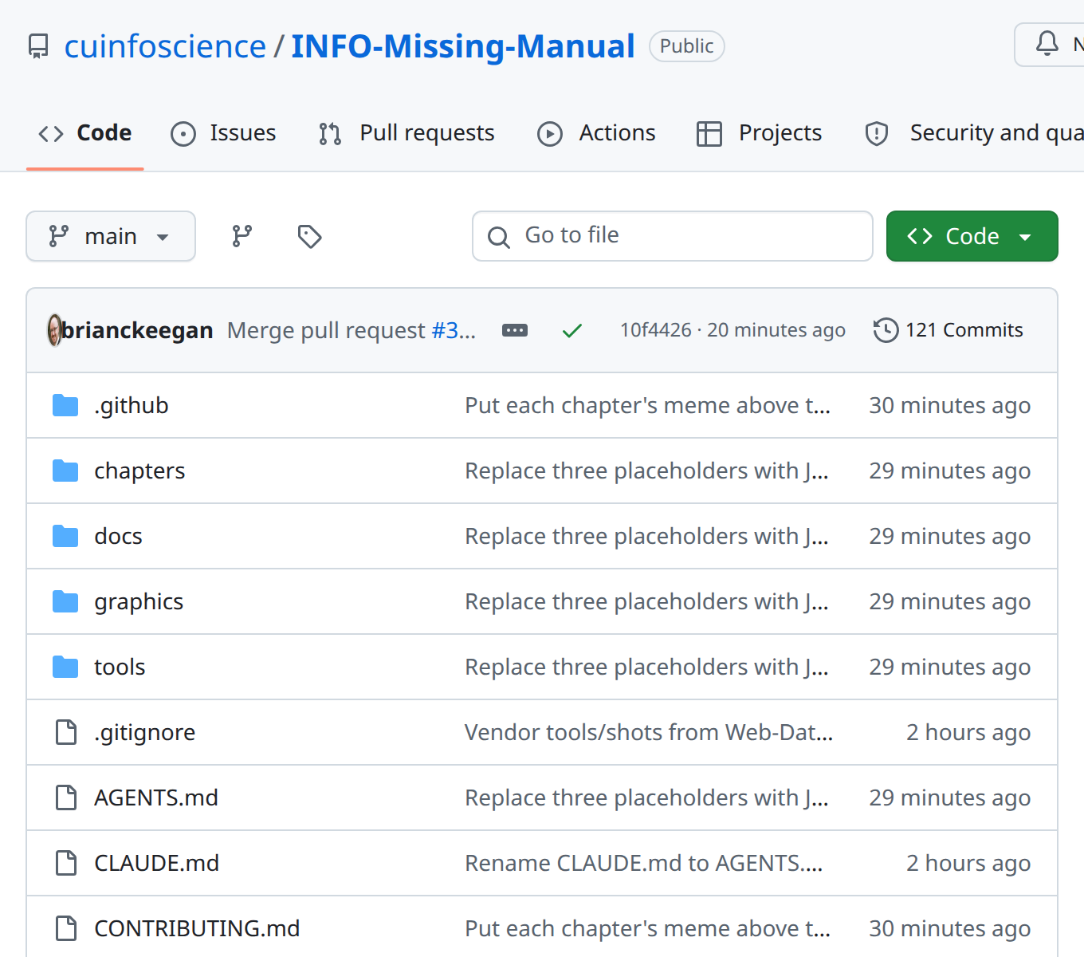Open the graphics folder
The image size is (1084, 957).
point(139,601)
